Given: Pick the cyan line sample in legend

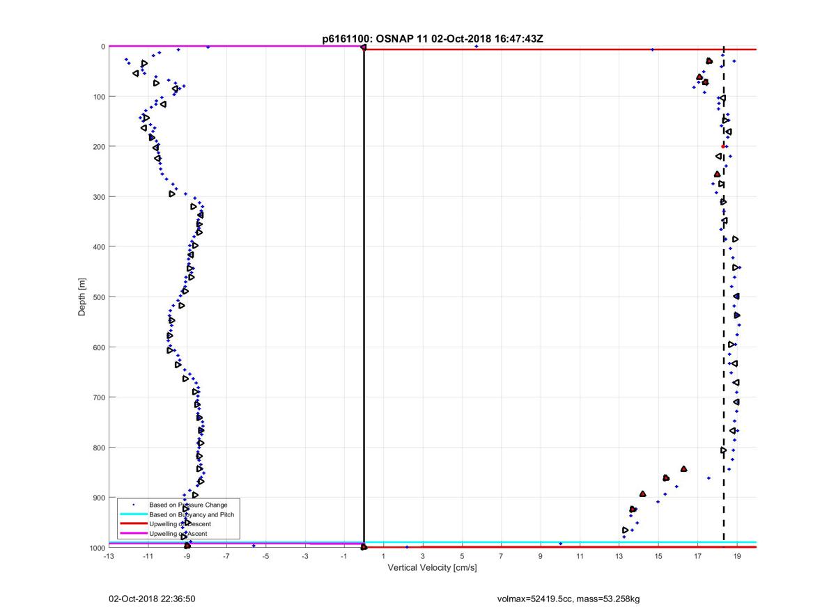Looking at the screenshot, I should coord(133,514).
